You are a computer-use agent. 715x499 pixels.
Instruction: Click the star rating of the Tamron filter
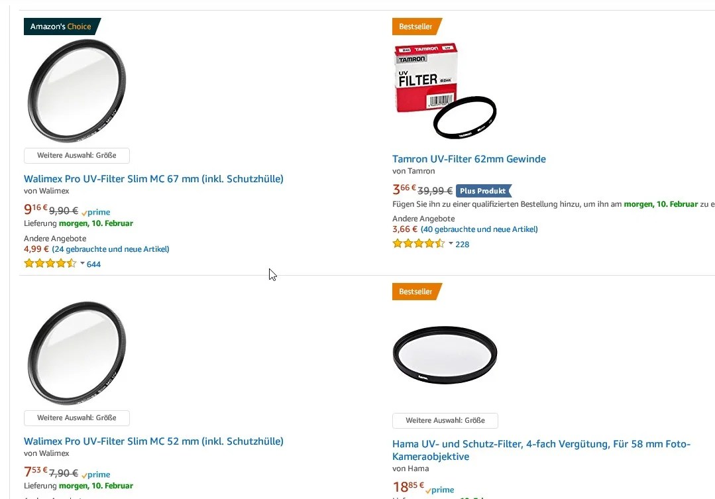point(418,244)
